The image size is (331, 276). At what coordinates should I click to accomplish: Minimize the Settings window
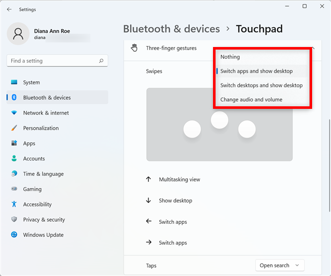coord(287,6)
